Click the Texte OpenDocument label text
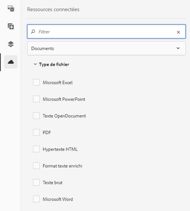This screenshot has width=190, height=211. pos(64,116)
